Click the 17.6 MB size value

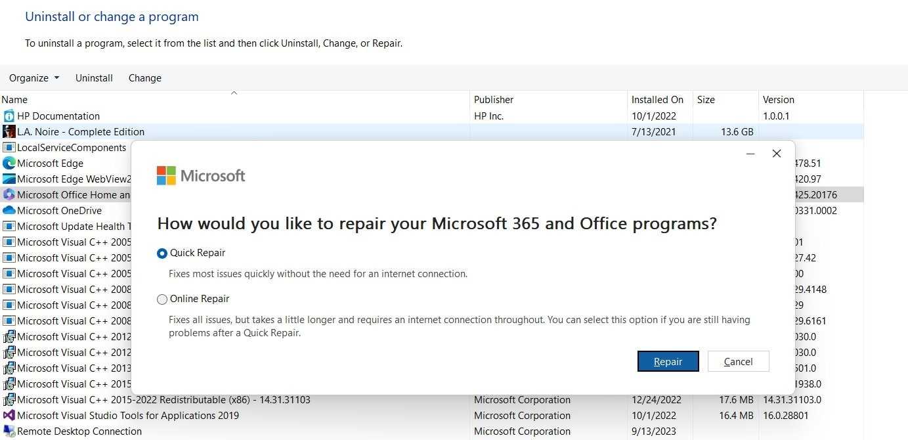tap(736, 400)
